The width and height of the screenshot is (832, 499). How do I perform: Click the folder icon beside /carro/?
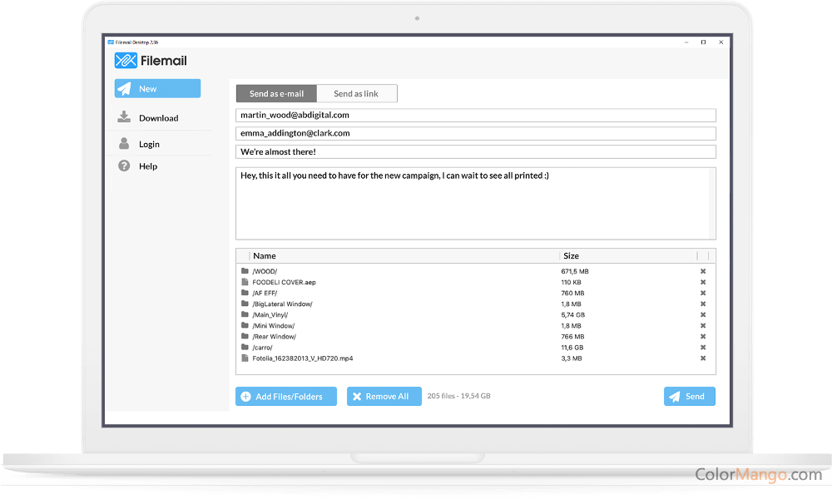pos(245,347)
